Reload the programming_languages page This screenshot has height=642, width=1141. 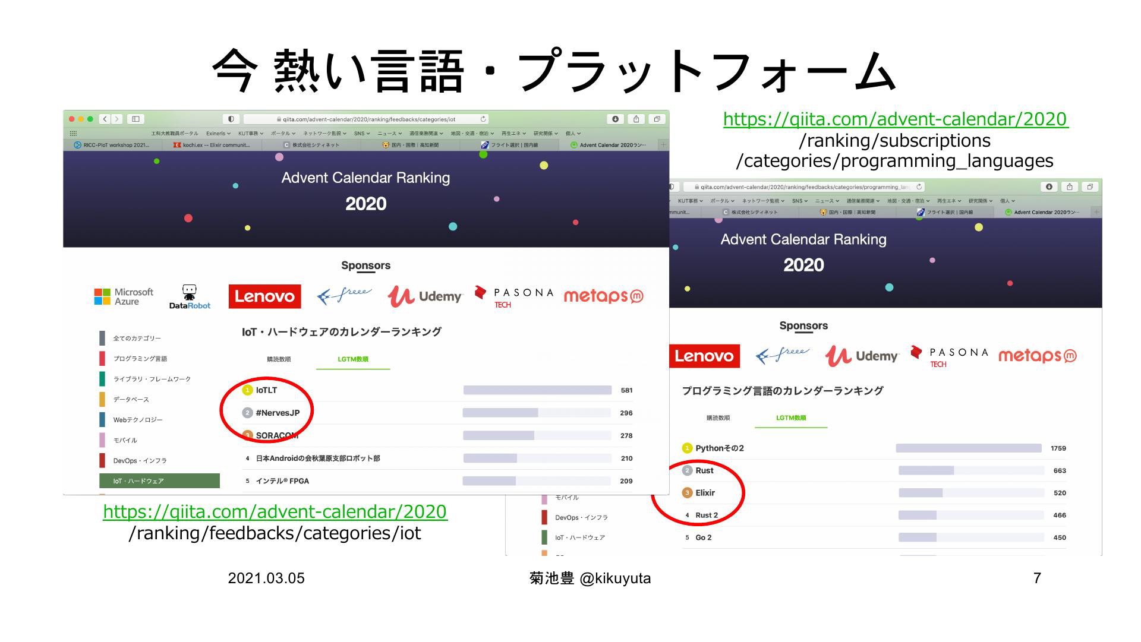919,186
